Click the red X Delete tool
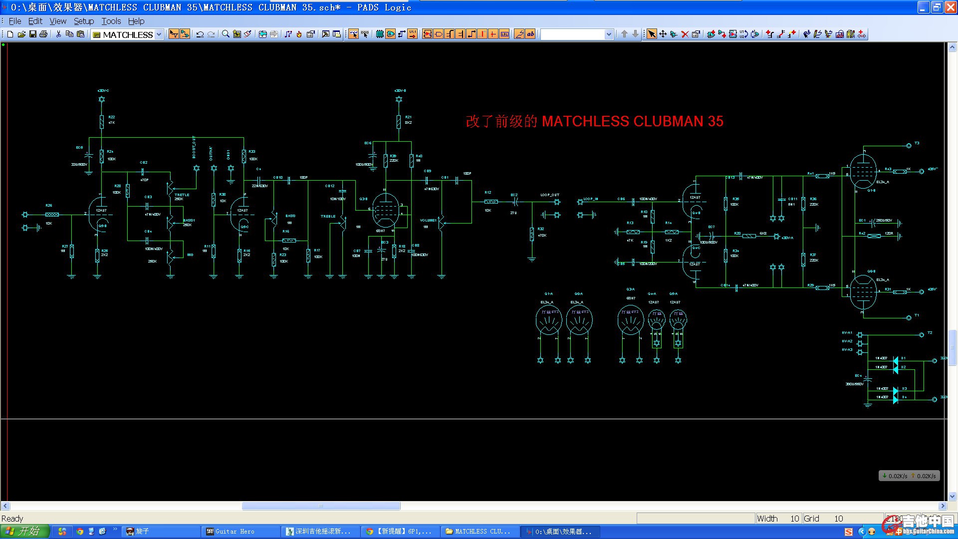The width and height of the screenshot is (958, 539). [685, 34]
